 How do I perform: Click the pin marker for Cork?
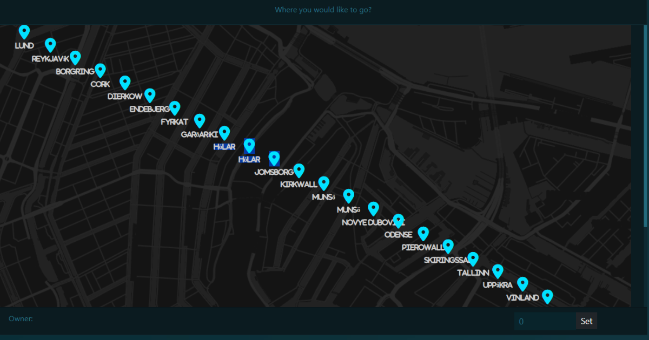tap(100, 70)
